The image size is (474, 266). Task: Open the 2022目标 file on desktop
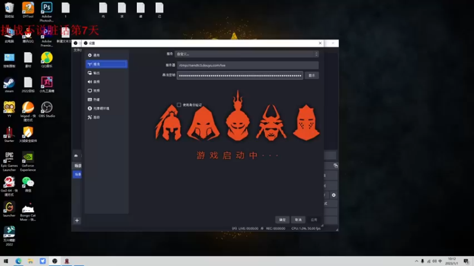28,85
